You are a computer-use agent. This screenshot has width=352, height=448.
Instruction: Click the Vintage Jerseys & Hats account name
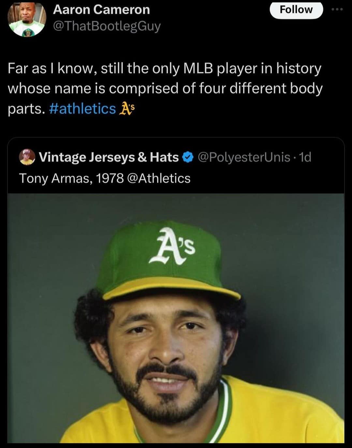point(109,157)
